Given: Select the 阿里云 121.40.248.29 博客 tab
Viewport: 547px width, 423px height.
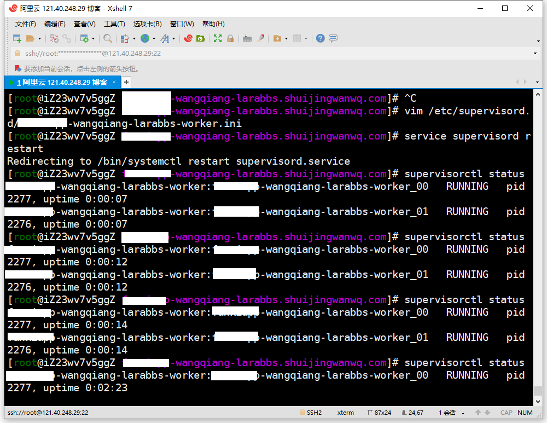Looking at the screenshot, I should (61, 82).
